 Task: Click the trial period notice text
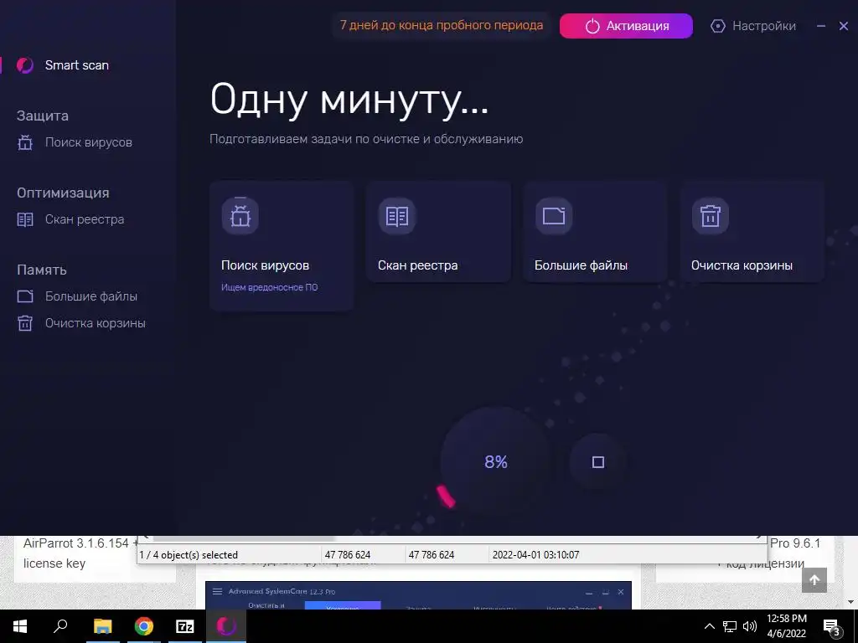[442, 25]
